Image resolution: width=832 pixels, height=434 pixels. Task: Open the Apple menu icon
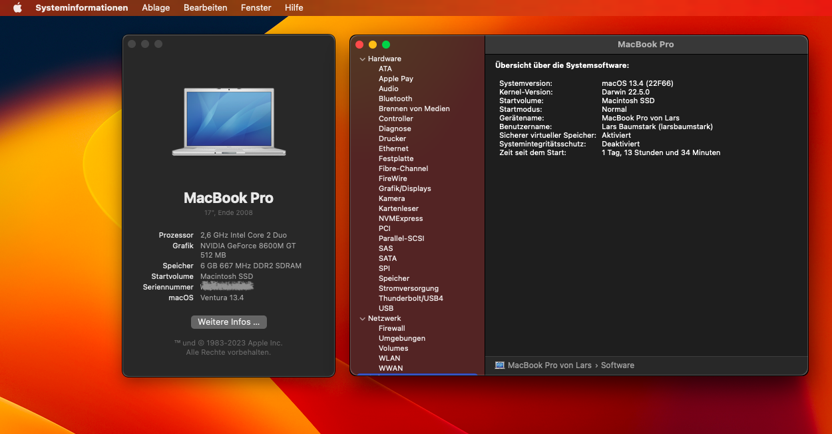(x=17, y=8)
